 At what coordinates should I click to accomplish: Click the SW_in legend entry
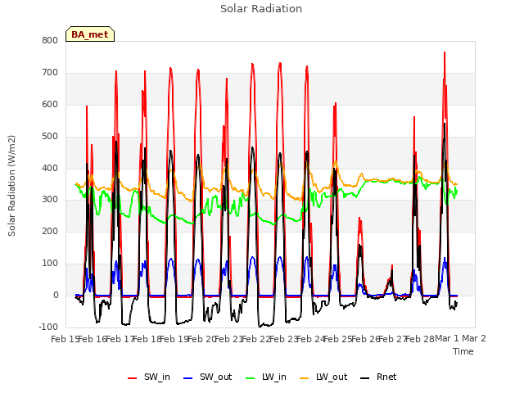(x=149, y=377)
